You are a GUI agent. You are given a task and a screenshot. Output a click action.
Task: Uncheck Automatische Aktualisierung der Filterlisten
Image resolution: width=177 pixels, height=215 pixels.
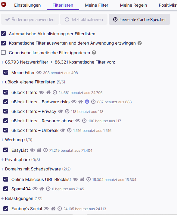pos(3,34)
